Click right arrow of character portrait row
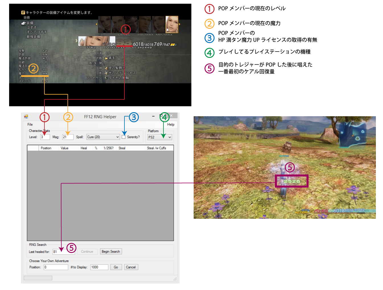 point(179,24)
